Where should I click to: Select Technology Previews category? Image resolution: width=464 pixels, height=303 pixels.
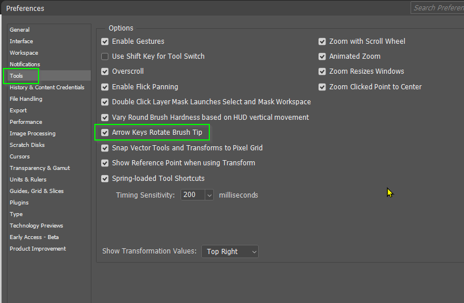[36, 226]
